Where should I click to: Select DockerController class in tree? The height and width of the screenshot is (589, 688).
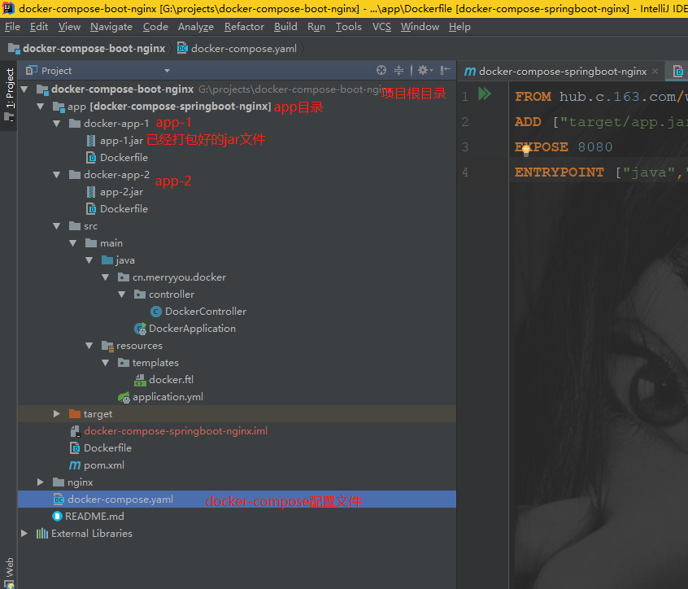206,312
